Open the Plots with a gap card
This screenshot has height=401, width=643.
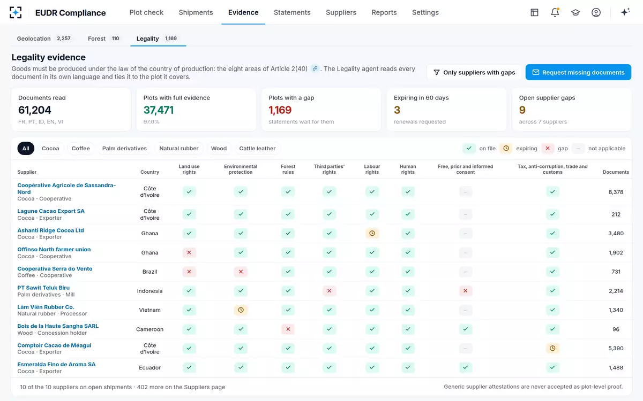(x=321, y=110)
